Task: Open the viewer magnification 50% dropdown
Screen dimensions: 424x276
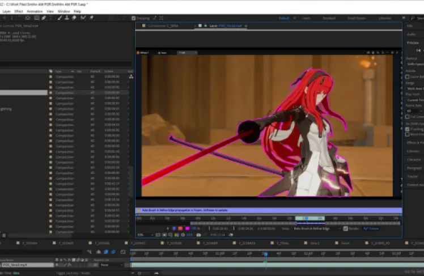Action: (x=145, y=235)
